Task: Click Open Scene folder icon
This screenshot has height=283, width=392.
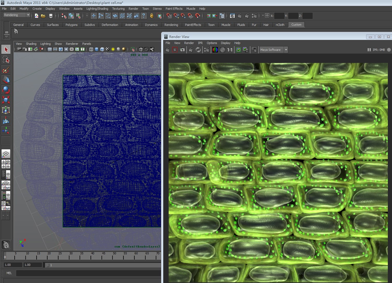Action: [x=43, y=16]
